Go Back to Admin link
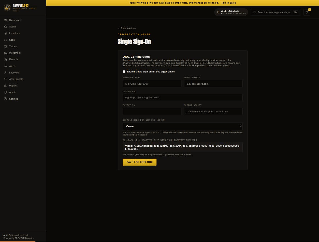Screen dimensions: 319x242 pyautogui.click(x=127, y=28)
